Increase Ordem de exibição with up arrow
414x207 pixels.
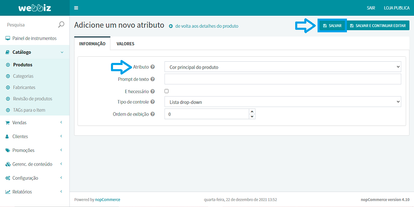pos(252,111)
